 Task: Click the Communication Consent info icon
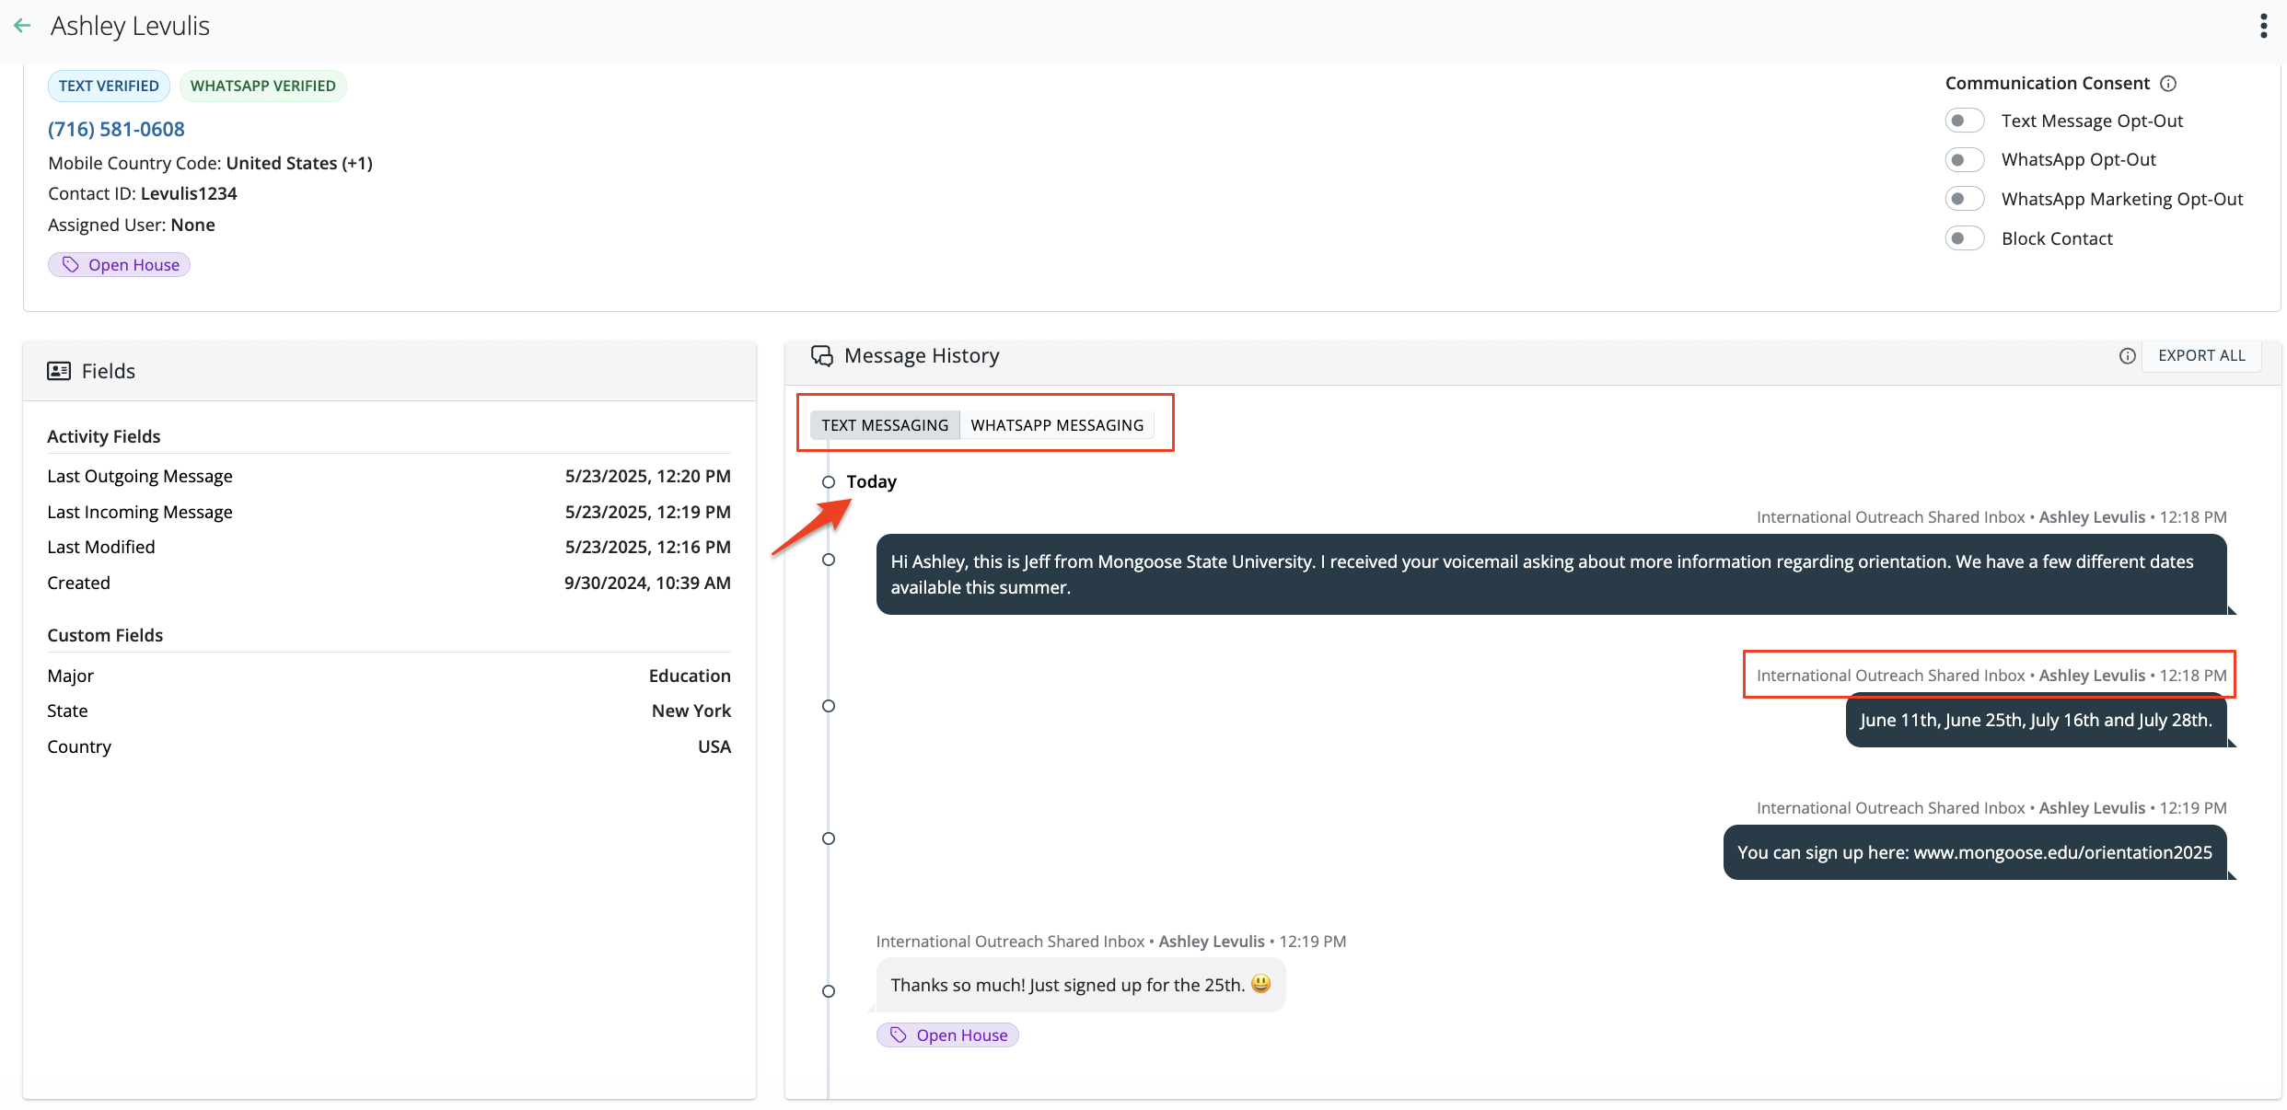pyautogui.click(x=2168, y=84)
